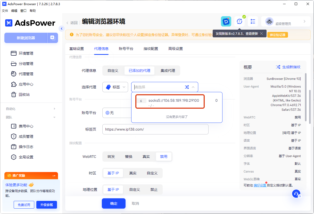Set WebRTC to 转发
This screenshot has height=214, width=314.
pos(111,157)
